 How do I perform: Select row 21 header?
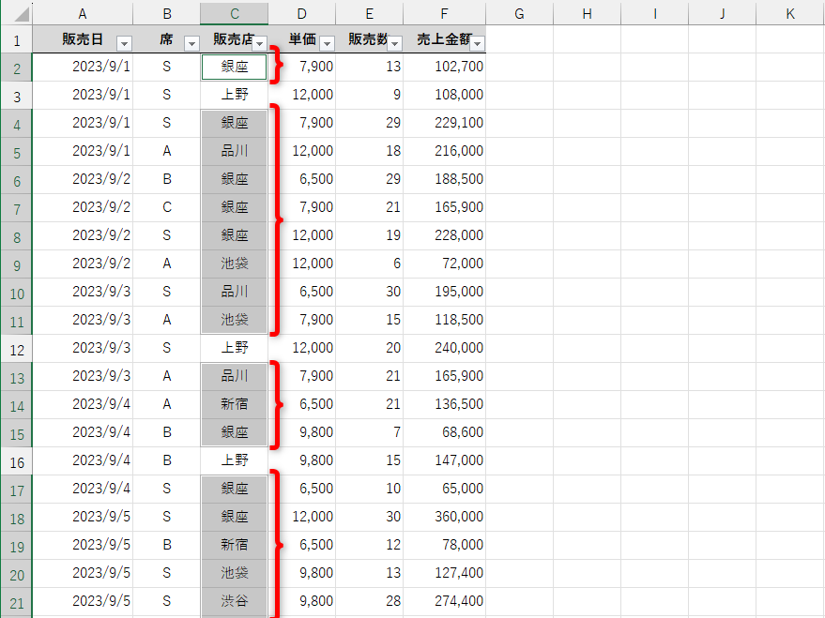[17, 602]
